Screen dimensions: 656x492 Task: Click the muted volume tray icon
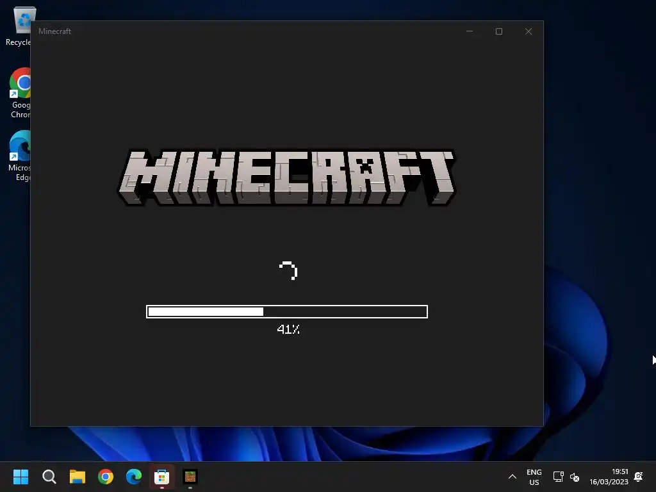(x=575, y=477)
